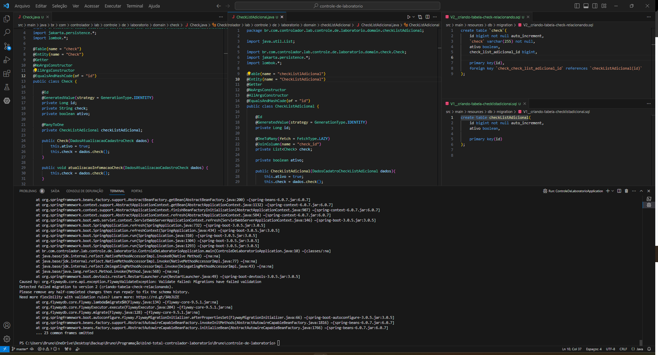Open the Explorer view in activity bar
Image resolution: width=658 pixels, height=355 pixels.
pos(6,19)
